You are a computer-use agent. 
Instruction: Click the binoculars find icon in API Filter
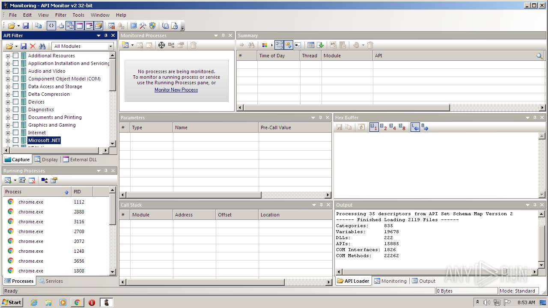click(x=42, y=46)
